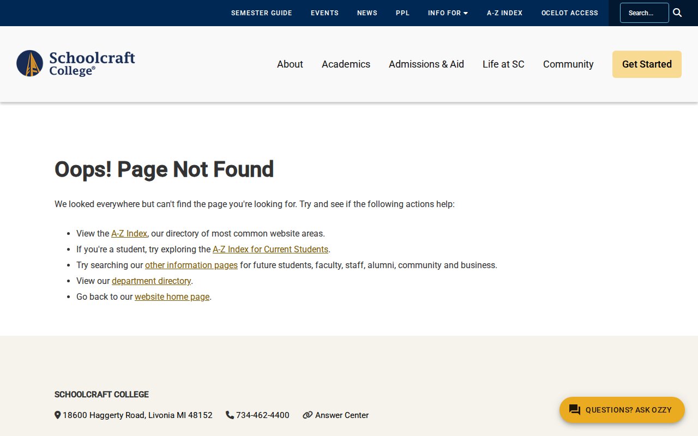Click the Schoolcraft College logo
Screen dimensions: 698x436
pyautogui.click(x=76, y=64)
